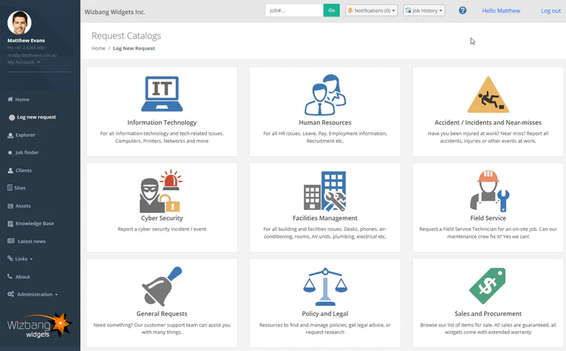Click the Log New Request breadcrumb text
566x351 pixels.
point(134,49)
